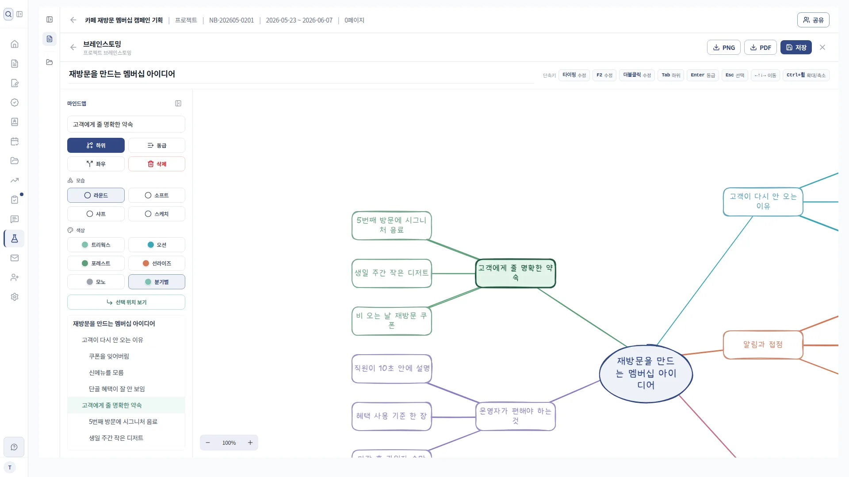Image resolution: width=849 pixels, height=477 pixels.
Task: Open the lab flask icon in sidebar
Action: pyautogui.click(x=15, y=238)
